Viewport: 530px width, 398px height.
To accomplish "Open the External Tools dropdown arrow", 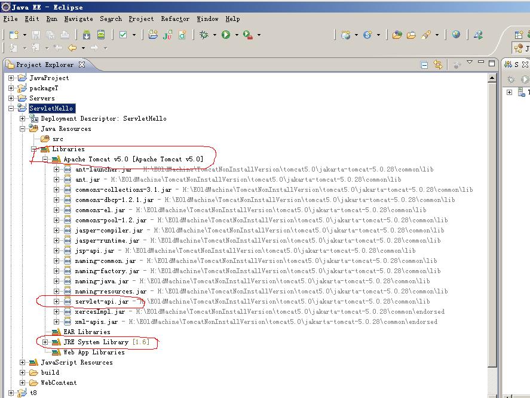I will pos(259,35).
